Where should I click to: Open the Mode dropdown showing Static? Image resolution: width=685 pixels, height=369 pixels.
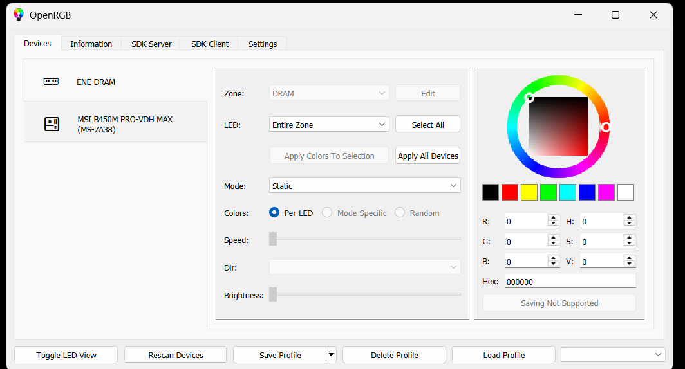[365, 185]
